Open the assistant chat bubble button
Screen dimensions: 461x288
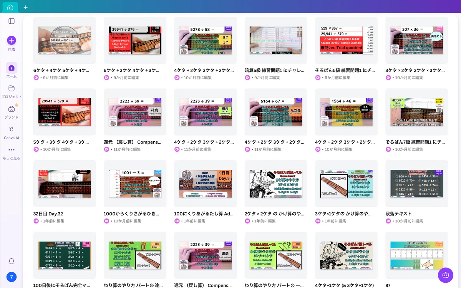pos(446,275)
